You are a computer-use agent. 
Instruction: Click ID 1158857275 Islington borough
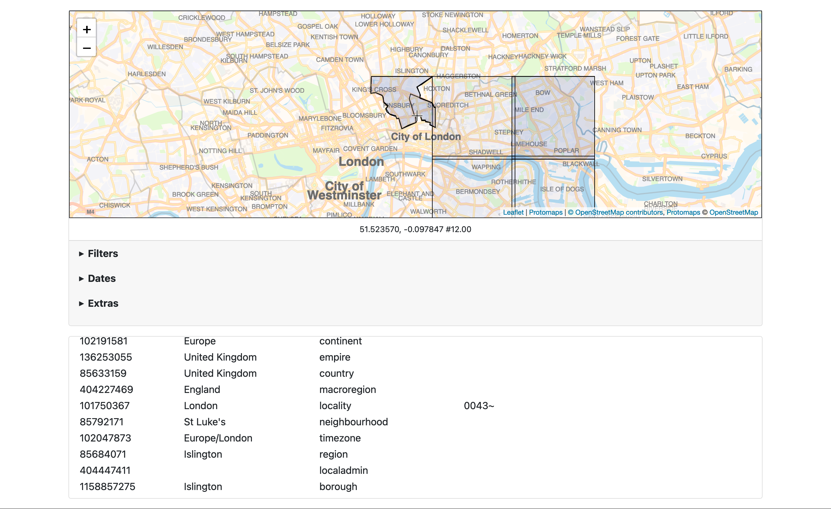coord(107,487)
